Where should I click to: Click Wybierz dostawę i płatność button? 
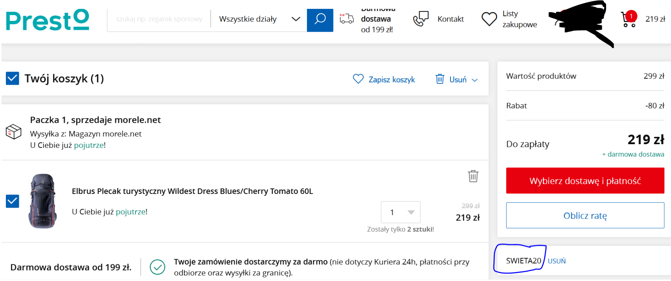[x=585, y=181]
